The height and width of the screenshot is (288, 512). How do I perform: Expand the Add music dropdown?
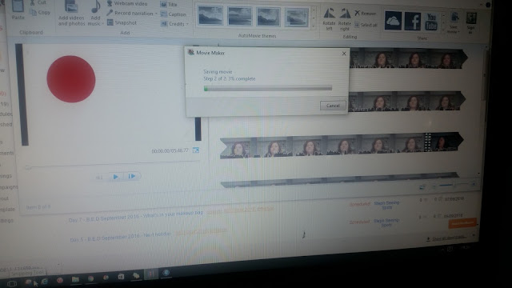click(x=102, y=24)
